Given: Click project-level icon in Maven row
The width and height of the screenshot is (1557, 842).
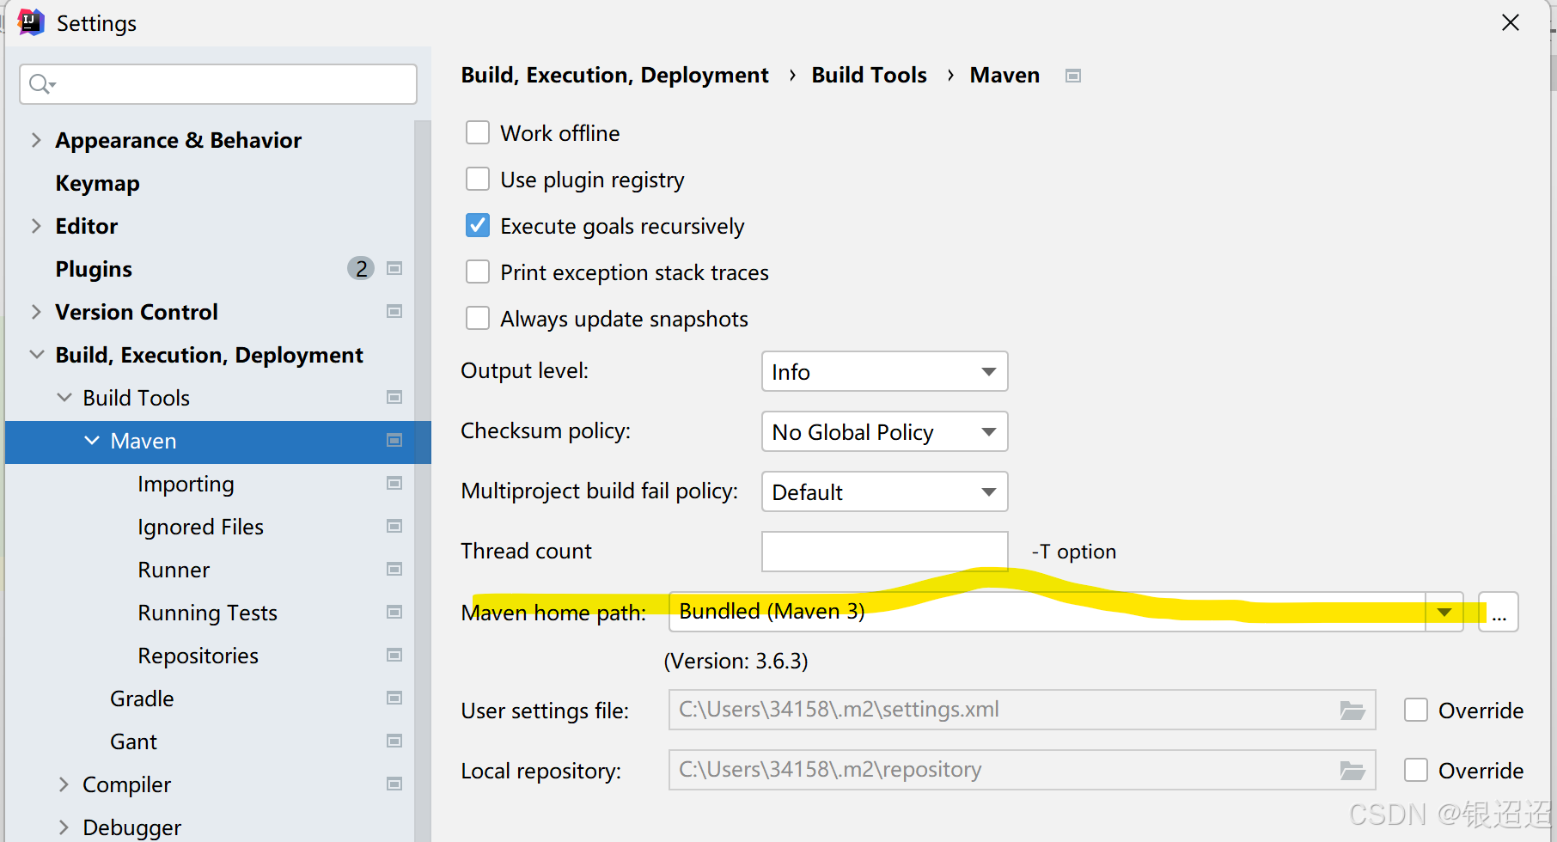Looking at the screenshot, I should tap(394, 441).
